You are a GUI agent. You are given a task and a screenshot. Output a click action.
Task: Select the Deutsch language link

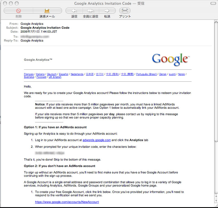[52, 74]
